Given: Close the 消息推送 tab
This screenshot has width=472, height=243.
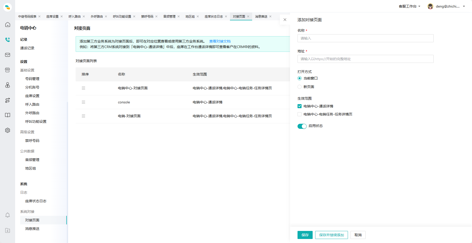Looking at the screenshot, I should [270, 16].
